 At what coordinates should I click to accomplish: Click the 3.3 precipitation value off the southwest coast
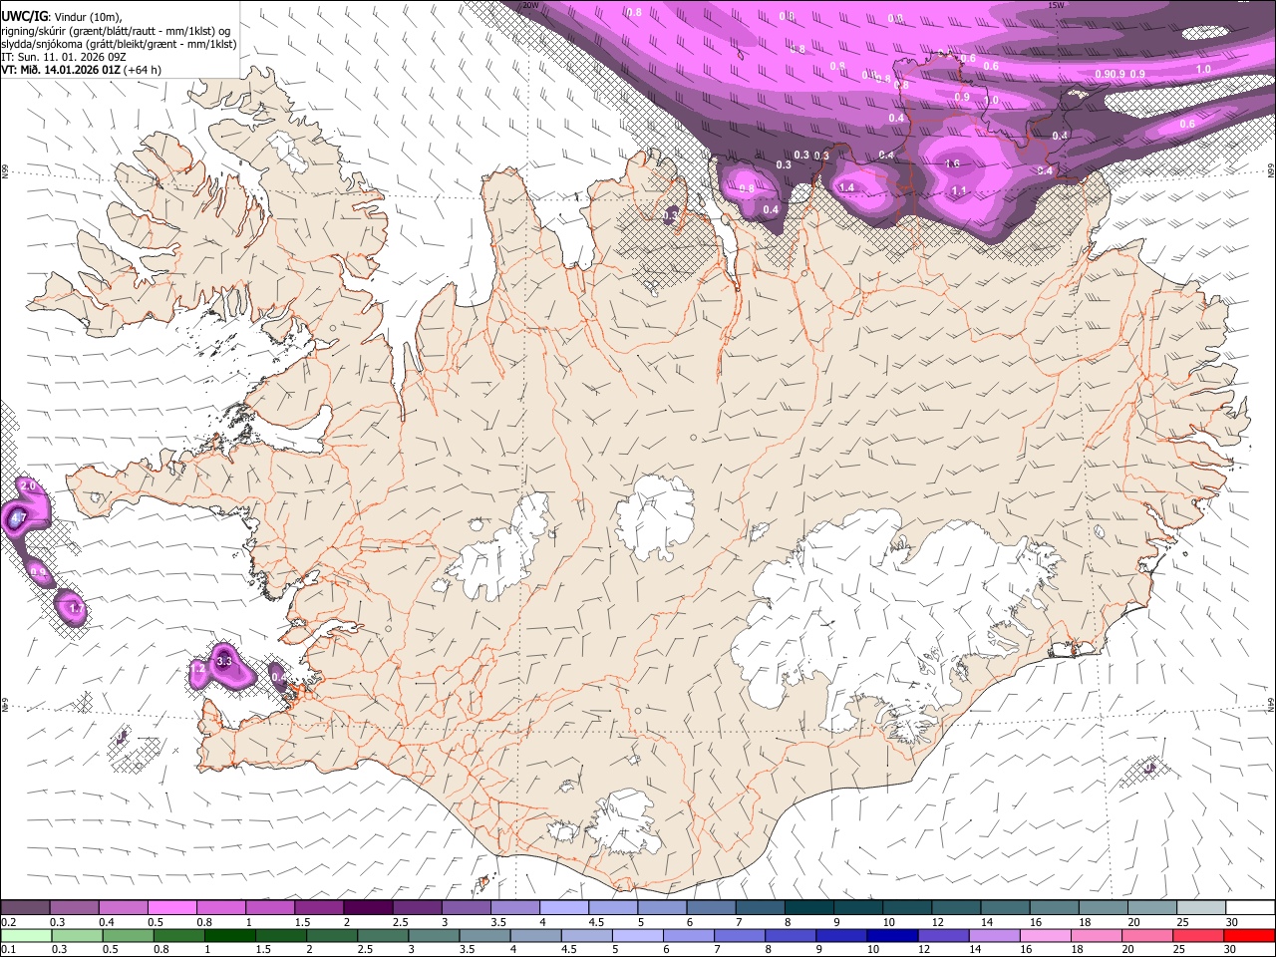pos(224,661)
